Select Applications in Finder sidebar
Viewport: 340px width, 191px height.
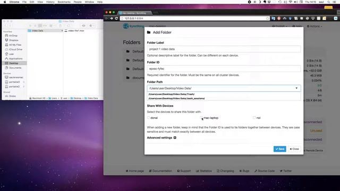tap(15, 59)
